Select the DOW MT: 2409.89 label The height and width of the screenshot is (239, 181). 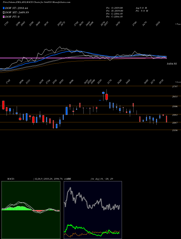click(17, 12)
